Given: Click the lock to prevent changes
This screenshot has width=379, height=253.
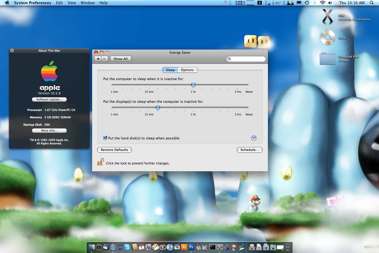Looking at the screenshot, I should pyautogui.click(x=101, y=162).
